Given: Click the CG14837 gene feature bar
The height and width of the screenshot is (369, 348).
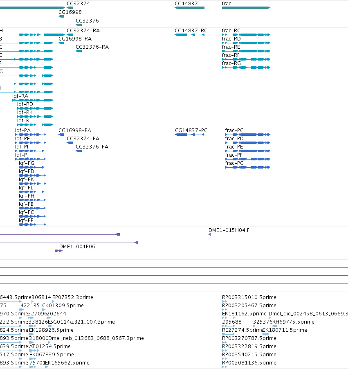Looking at the screenshot, I should point(189,8).
